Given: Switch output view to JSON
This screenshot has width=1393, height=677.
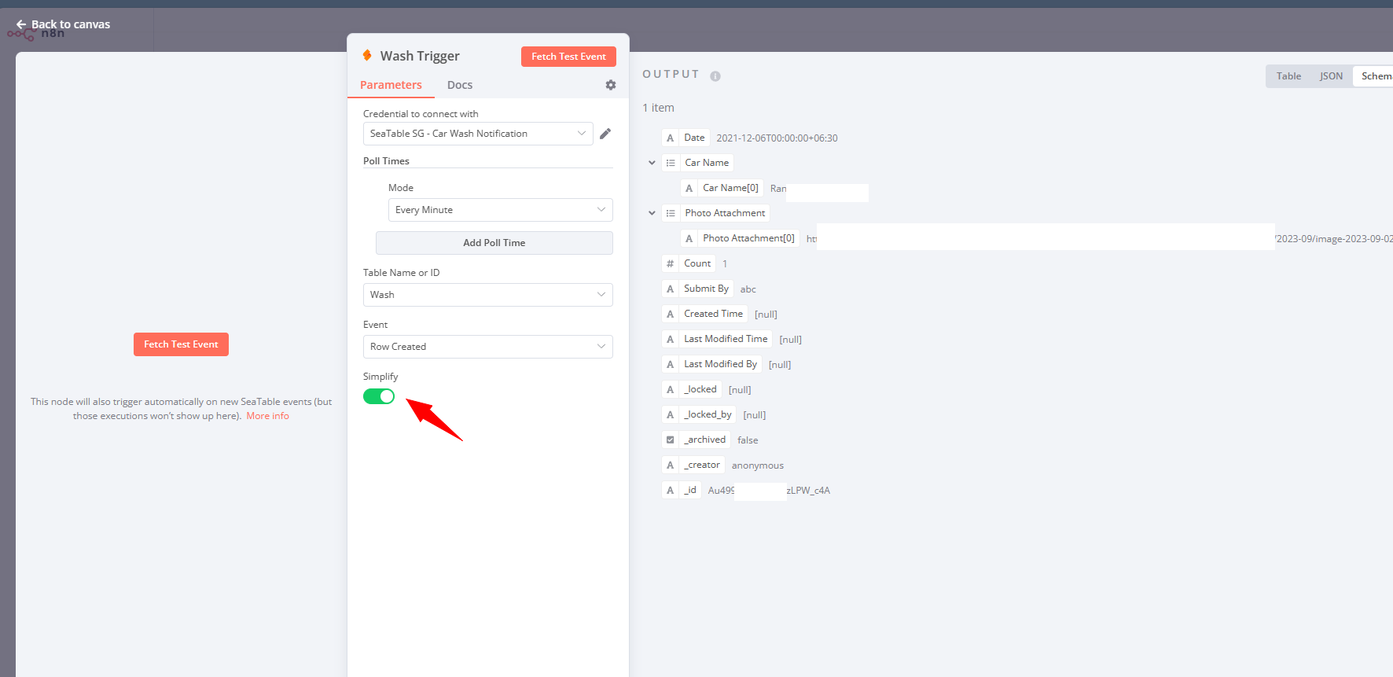Looking at the screenshot, I should [x=1331, y=76].
